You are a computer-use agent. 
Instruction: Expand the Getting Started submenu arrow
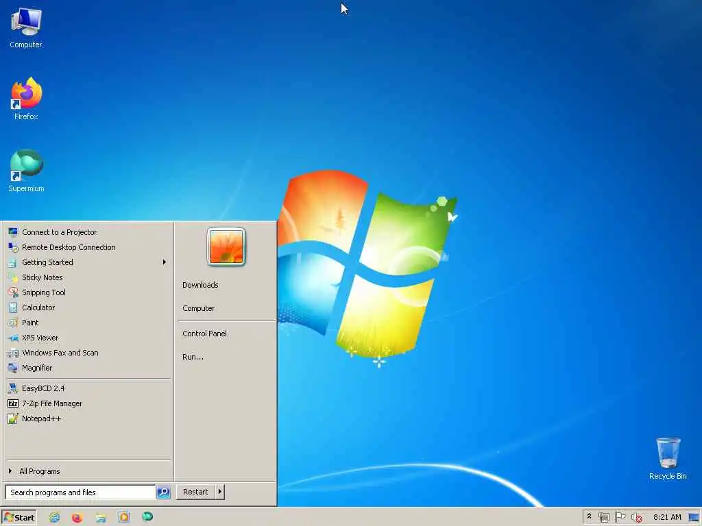point(165,262)
